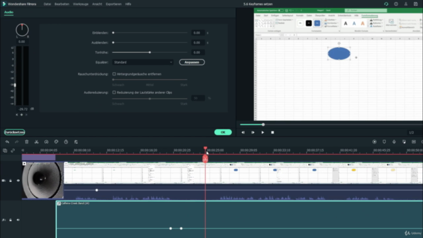Delete selected clip with trash icon

pyautogui.click(x=26, y=141)
